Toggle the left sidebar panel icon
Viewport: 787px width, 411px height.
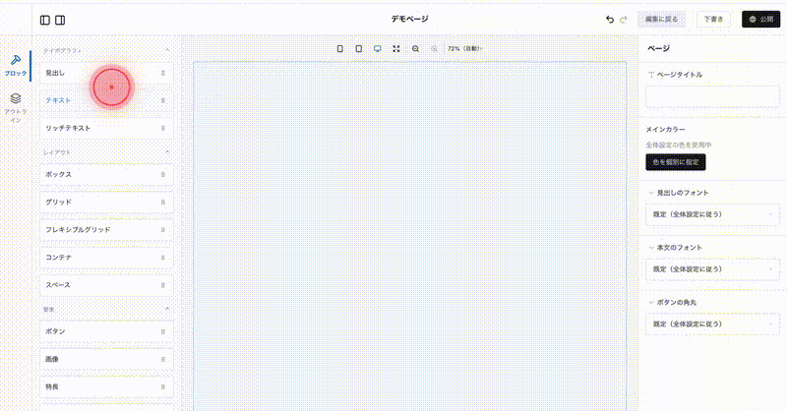44,20
